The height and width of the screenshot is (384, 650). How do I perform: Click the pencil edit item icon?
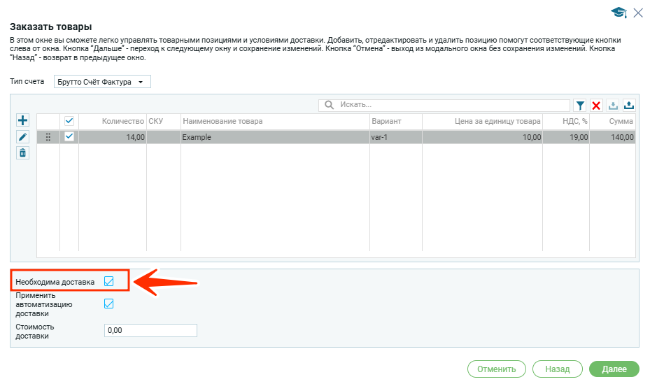22,137
